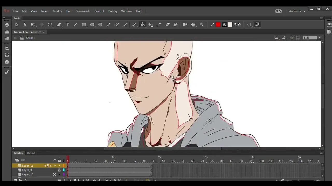Insert keyframe button on Layer_11

click(48, 166)
